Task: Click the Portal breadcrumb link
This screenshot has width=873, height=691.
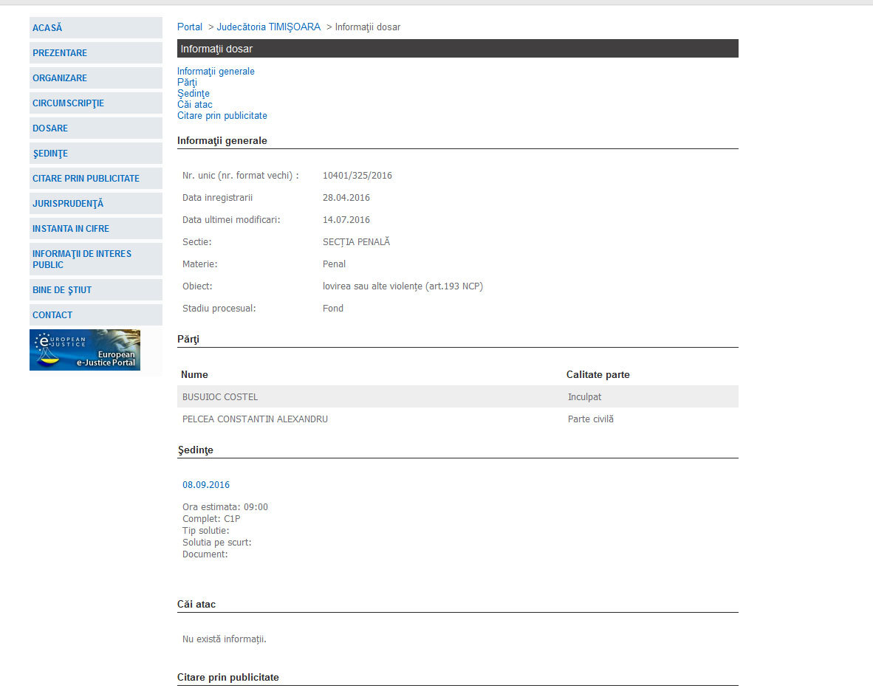Action: pyautogui.click(x=190, y=27)
